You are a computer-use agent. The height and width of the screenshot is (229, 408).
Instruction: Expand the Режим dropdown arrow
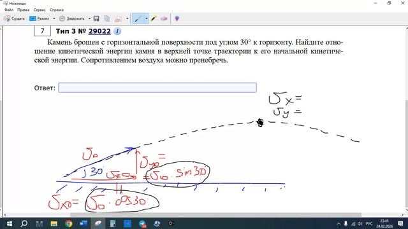point(54,18)
